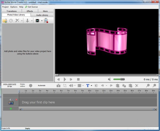Click the brightness adjustment sun icon
Image resolution: width=160 pixels, height=131 pixels.
pyautogui.click(x=96, y=86)
